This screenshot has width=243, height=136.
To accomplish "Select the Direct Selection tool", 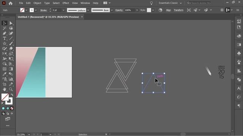I will point(11,23).
